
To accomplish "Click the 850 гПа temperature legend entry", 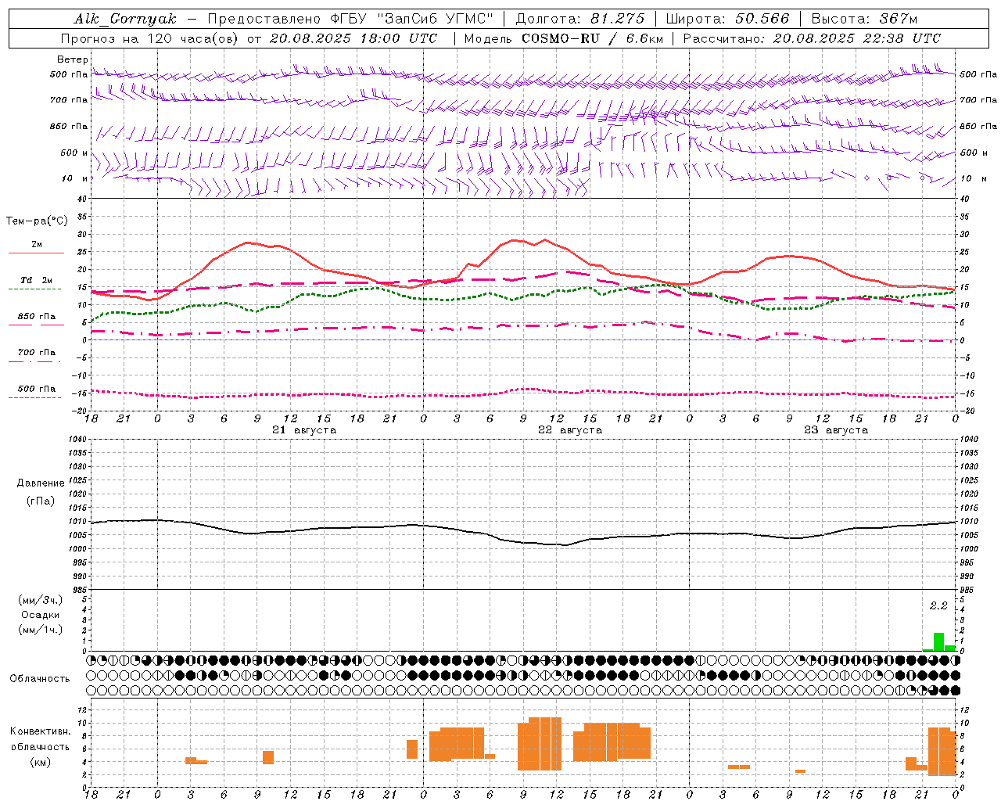I will pyautogui.click(x=37, y=318).
